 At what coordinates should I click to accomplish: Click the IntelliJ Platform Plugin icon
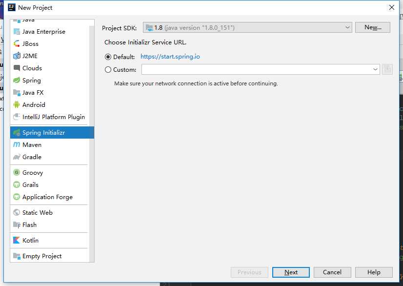(x=17, y=117)
